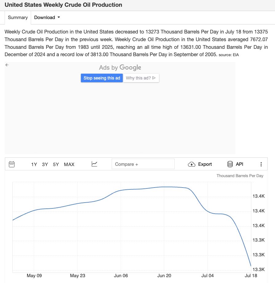Open the API database icon

coord(230,164)
